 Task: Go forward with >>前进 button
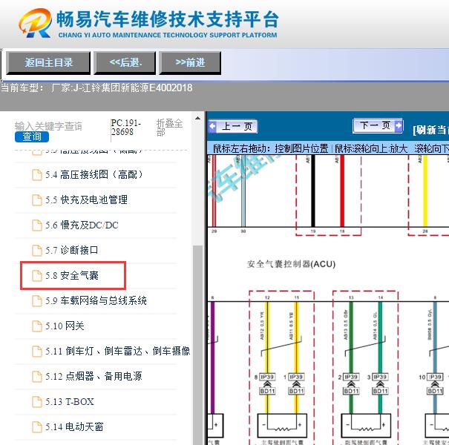coord(190,63)
